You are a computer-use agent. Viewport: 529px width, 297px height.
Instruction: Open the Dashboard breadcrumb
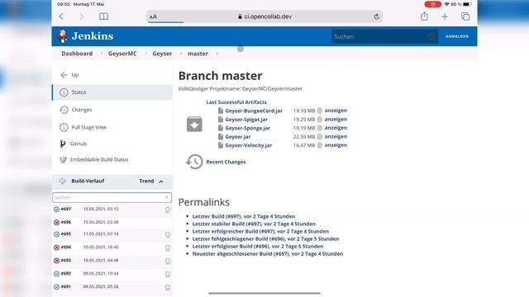coord(77,54)
